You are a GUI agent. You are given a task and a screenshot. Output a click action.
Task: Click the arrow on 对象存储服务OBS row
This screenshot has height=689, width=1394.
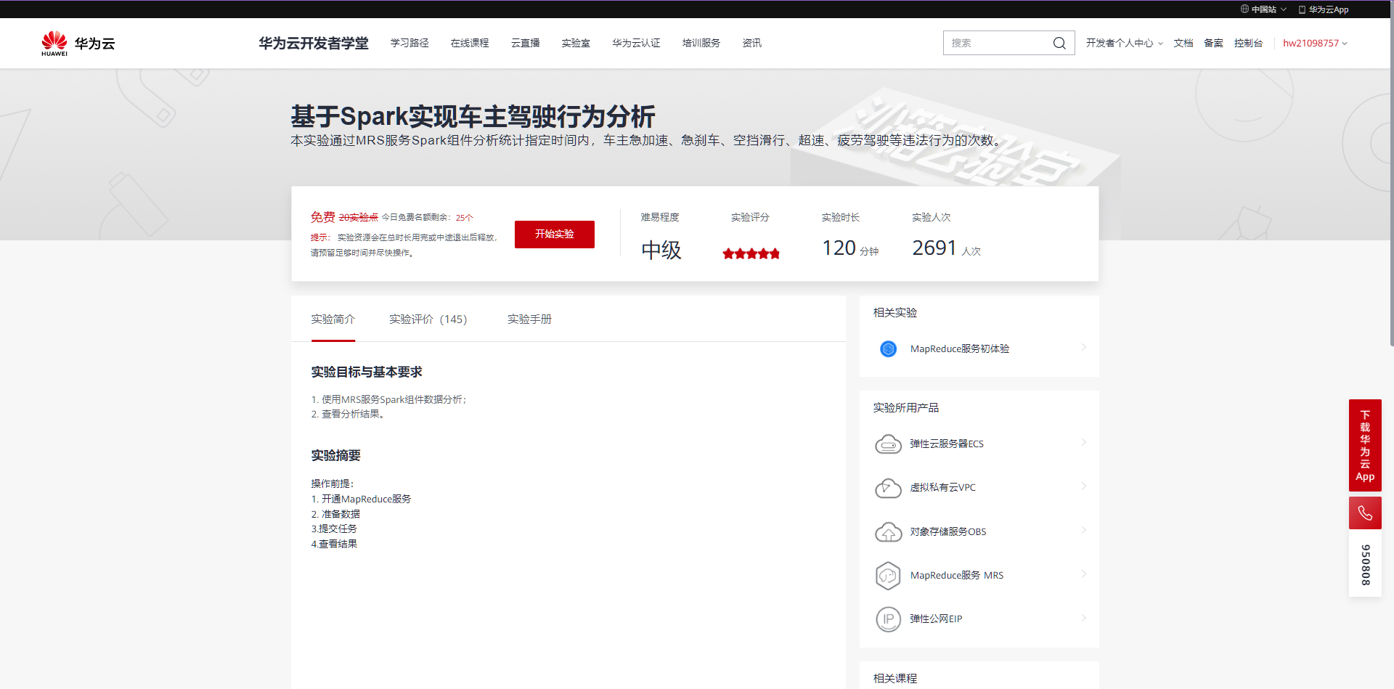[x=1083, y=531]
